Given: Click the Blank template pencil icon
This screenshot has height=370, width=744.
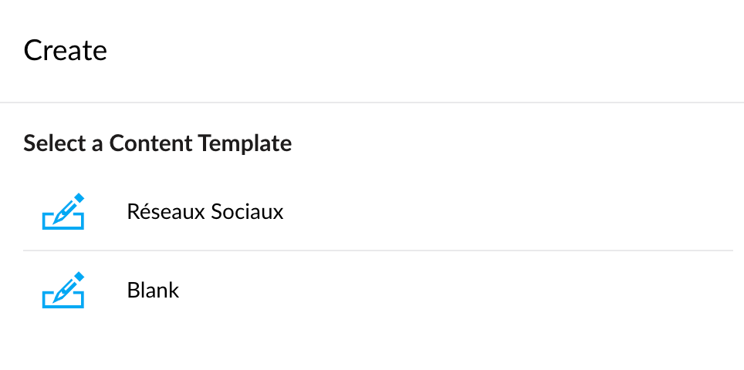Looking at the screenshot, I should [63, 290].
